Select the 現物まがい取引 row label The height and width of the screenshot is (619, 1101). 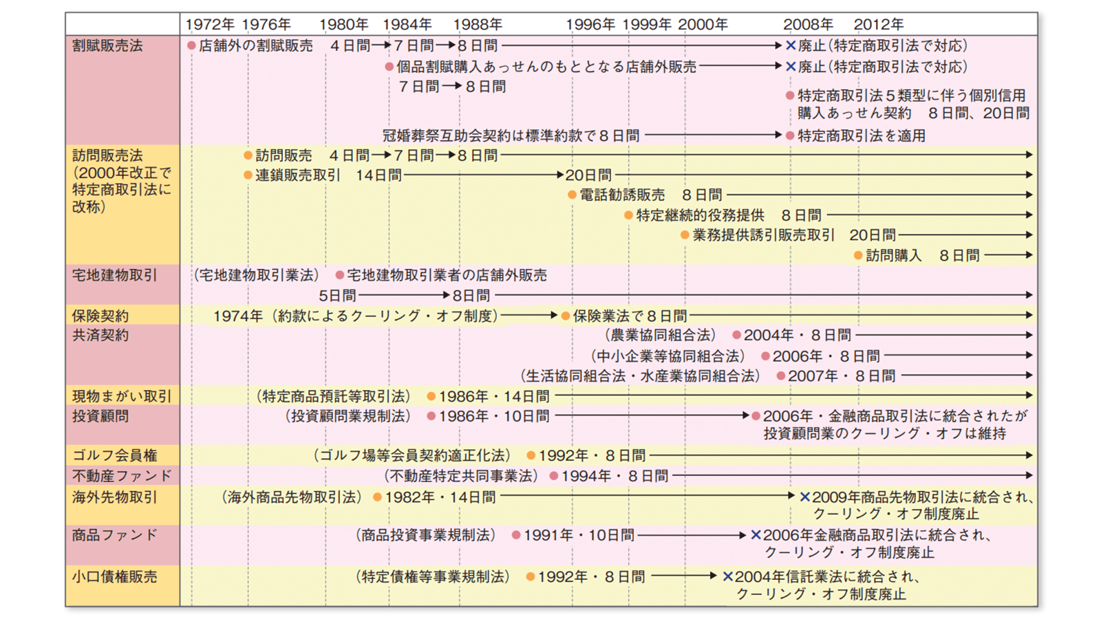(122, 397)
